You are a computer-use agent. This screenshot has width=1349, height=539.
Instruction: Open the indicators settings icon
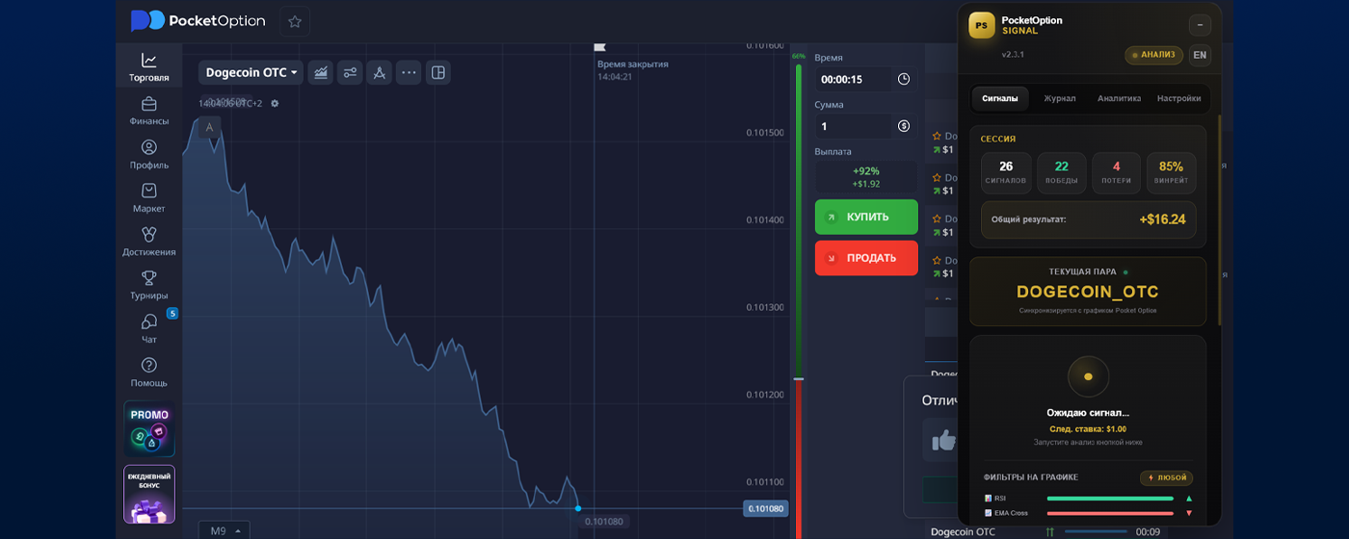tap(350, 72)
